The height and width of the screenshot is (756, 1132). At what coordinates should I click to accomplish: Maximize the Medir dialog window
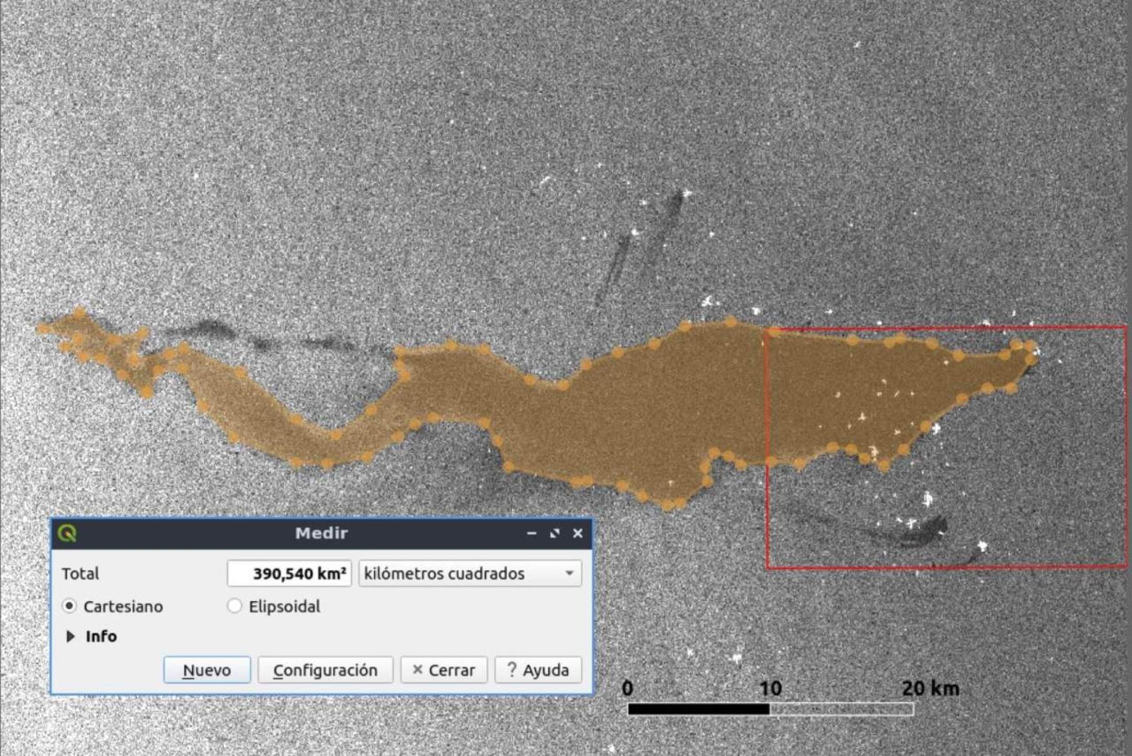coord(554,533)
